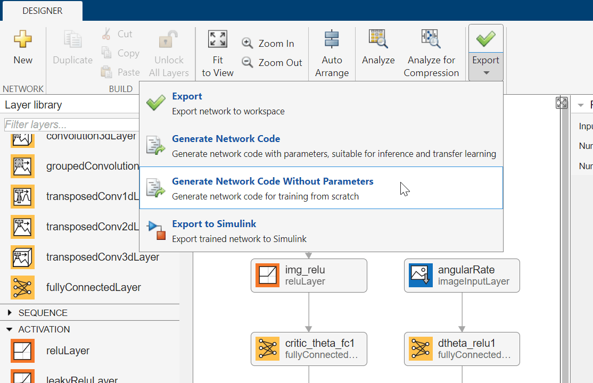
Task: Select the img_relu layer node
Action: [309, 276]
